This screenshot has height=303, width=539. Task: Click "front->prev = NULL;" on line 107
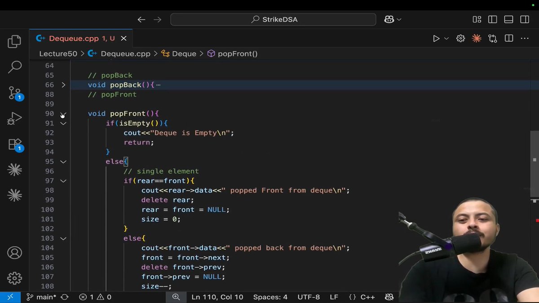(183, 277)
